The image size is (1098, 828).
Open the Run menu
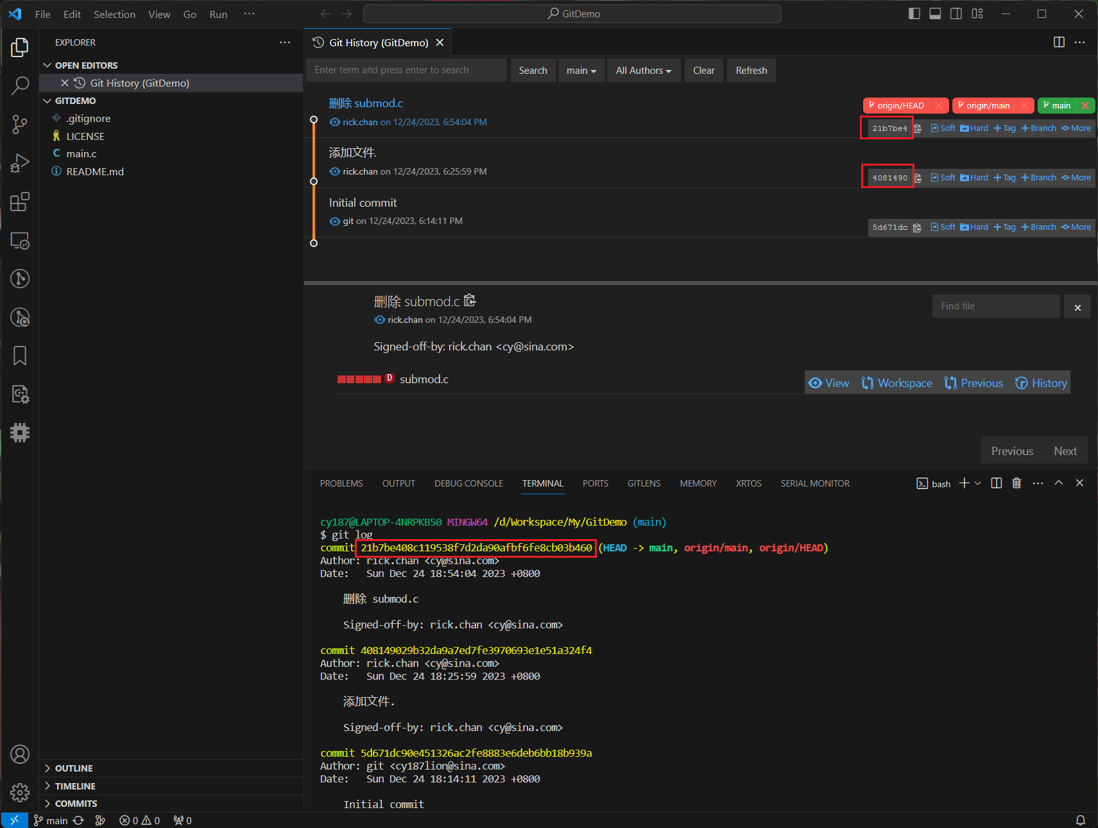click(x=218, y=14)
